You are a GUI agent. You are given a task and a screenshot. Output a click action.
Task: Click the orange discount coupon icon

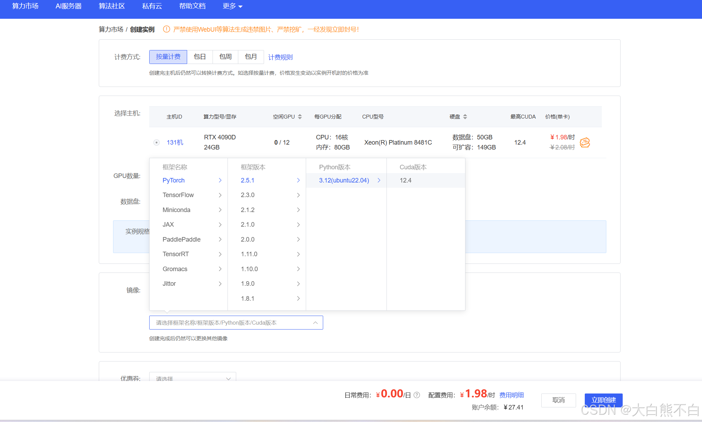coord(585,142)
